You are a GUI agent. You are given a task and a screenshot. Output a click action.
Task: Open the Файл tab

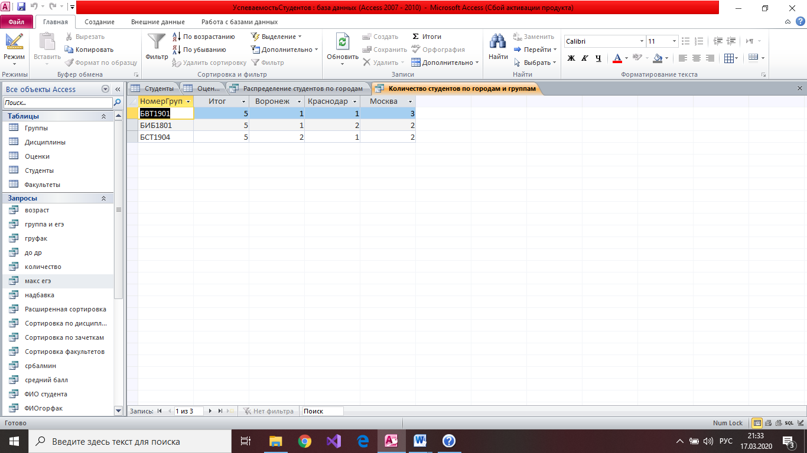click(16, 22)
